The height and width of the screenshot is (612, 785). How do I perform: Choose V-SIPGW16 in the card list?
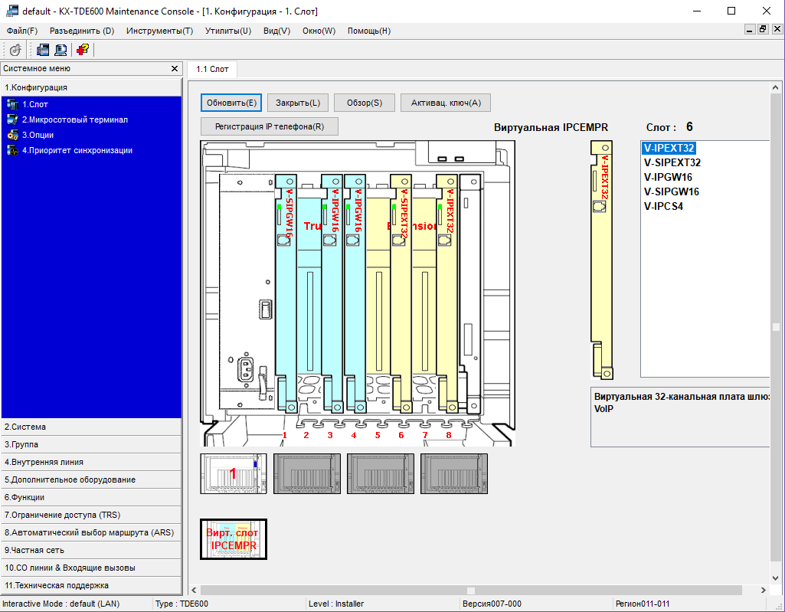pyautogui.click(x=671, y=191)
